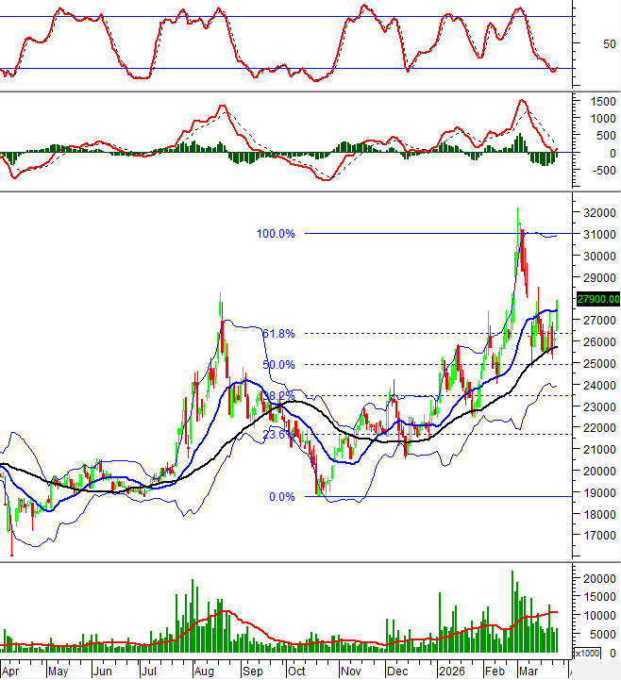Click the 32000 value on price axis
The height and width of the screenshot is (680, 621).
pos(596,212)
